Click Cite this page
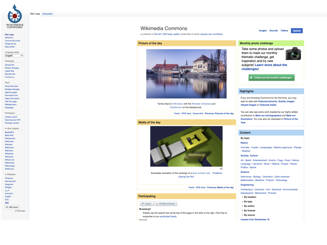Viewport: 327px width, 245px height. tap(11, 102)
